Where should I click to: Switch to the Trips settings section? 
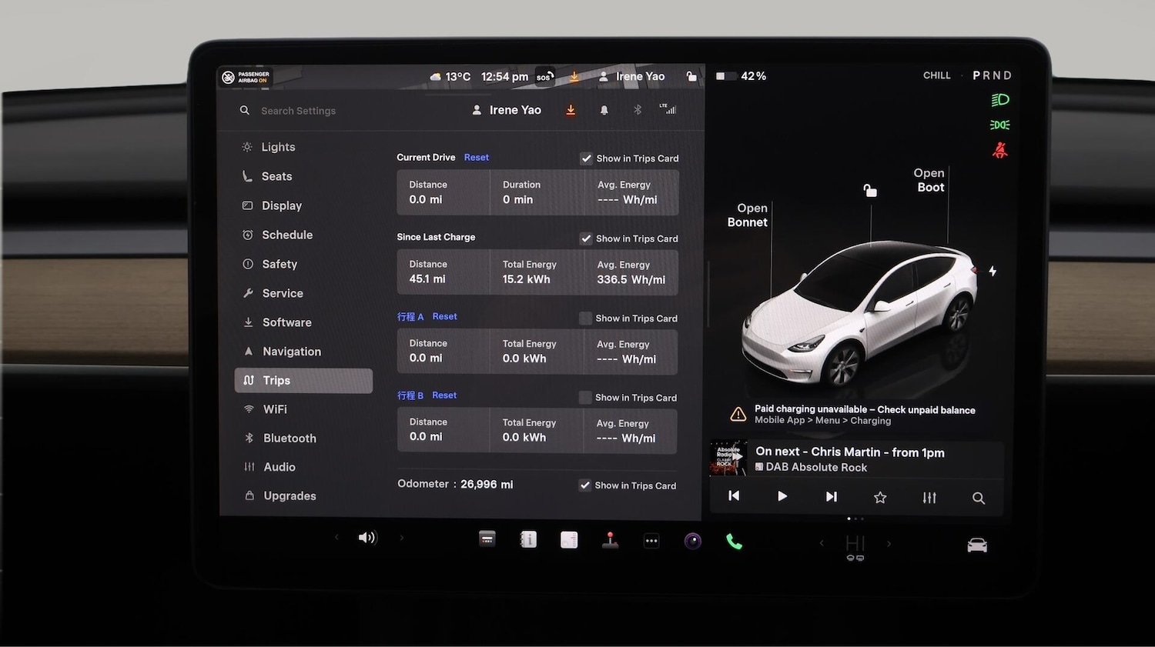point(276,380)
